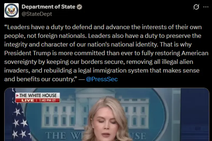Click the tweet's opening line about leaders' duty
This screenshot has height=141, width=212.
pos(103,27)
